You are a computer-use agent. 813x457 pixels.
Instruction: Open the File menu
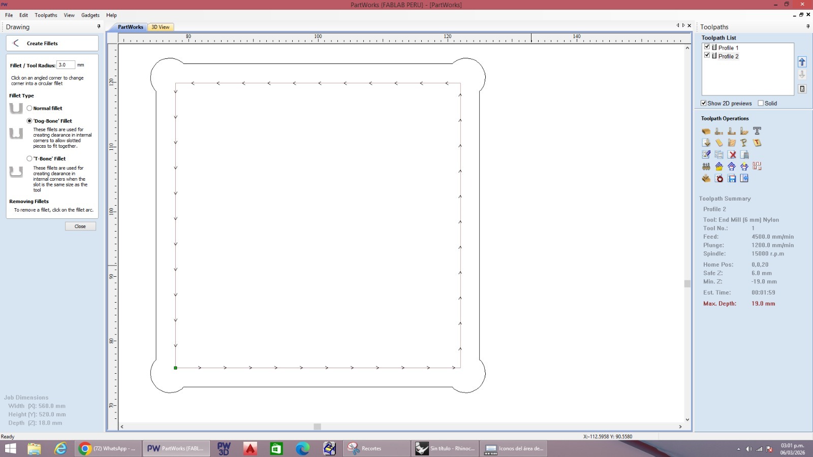point(9,15)
